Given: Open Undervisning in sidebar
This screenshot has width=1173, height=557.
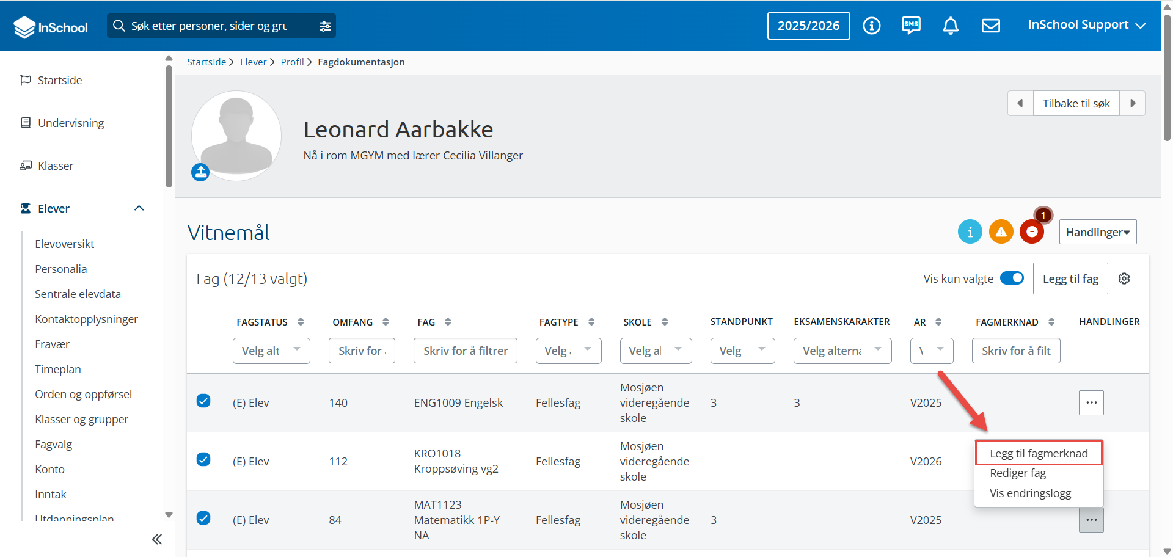Looking at the screenshot, I should click(71, 123).
